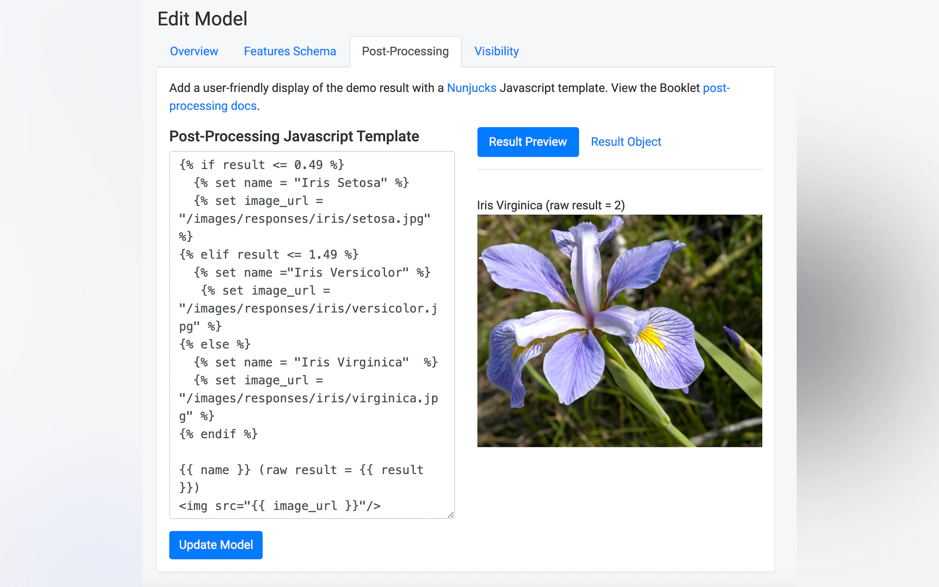Image resolution: width=939 pixels, height=587 pixels.
Task: Click the Post-Processing Javascript Template heading
Action: 294,136
